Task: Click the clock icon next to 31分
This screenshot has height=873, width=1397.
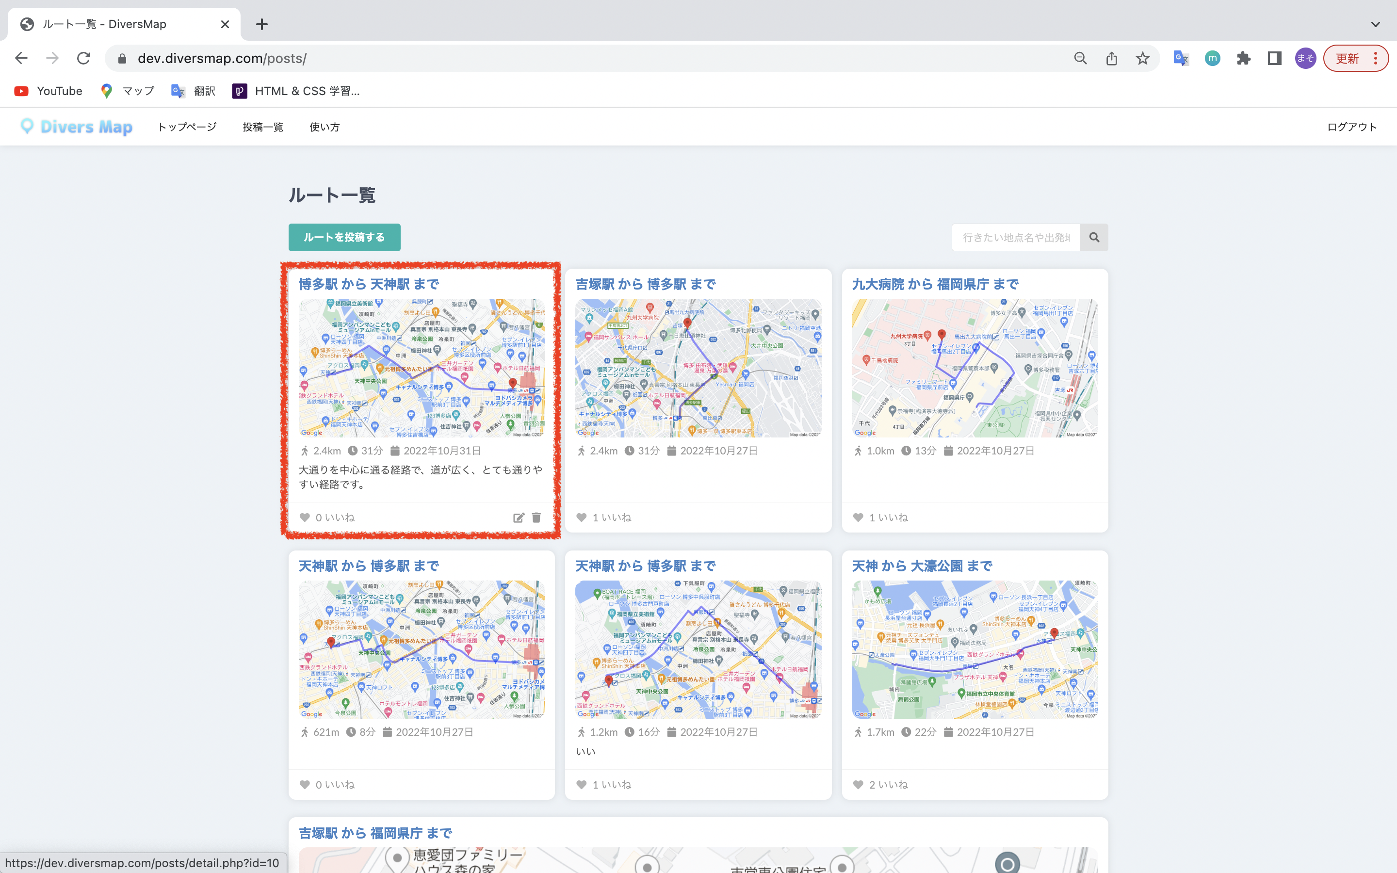Action: [352, 451]
